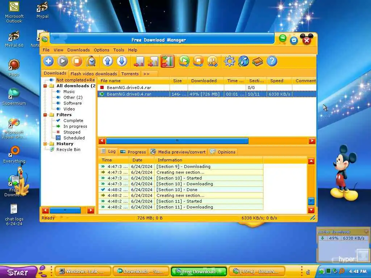371x278 pixels.
Task: Click log panel scroll-down red arrow
Action: pyautogui.click(x=311, y=210)
